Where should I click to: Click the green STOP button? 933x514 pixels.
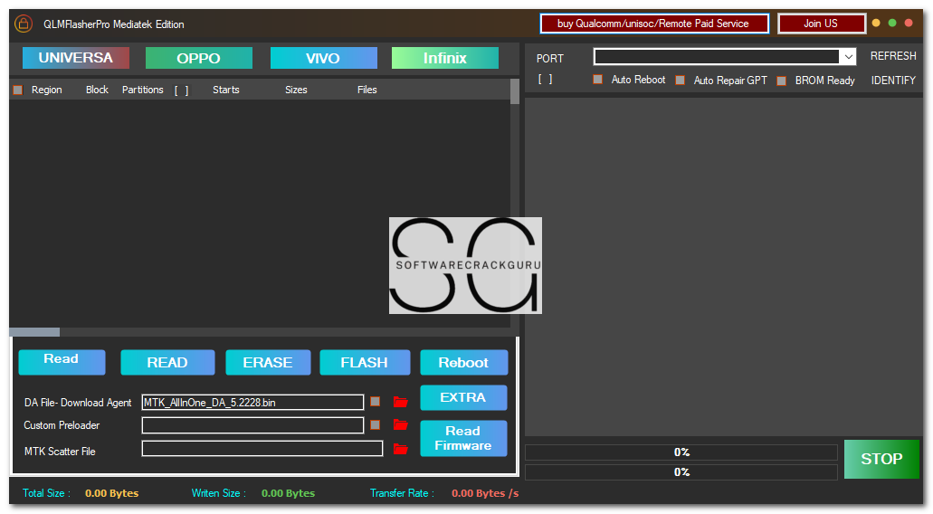[881, 459]
